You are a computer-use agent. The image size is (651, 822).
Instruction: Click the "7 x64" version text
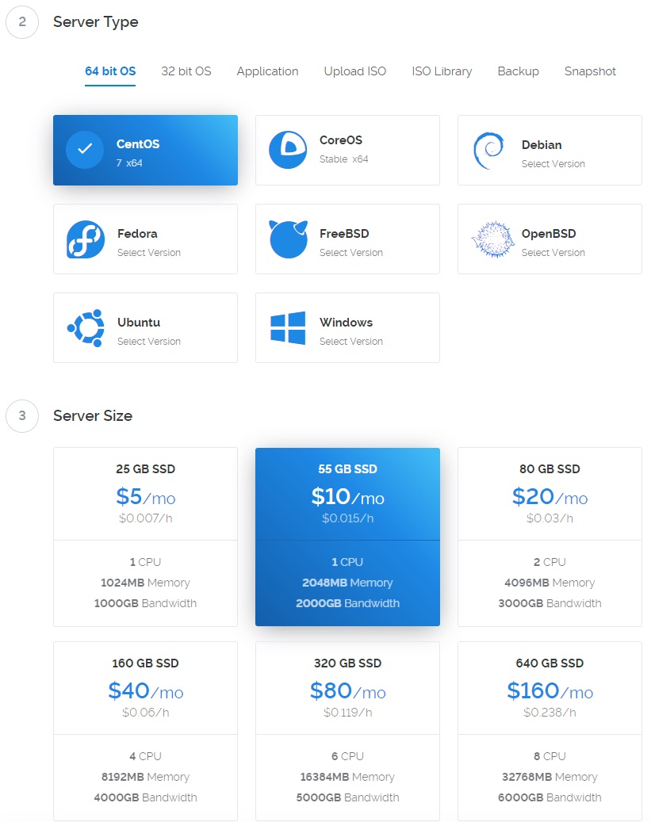129,163
